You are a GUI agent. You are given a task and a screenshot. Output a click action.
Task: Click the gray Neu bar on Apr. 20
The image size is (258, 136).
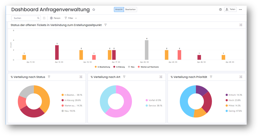pos(147,50)
